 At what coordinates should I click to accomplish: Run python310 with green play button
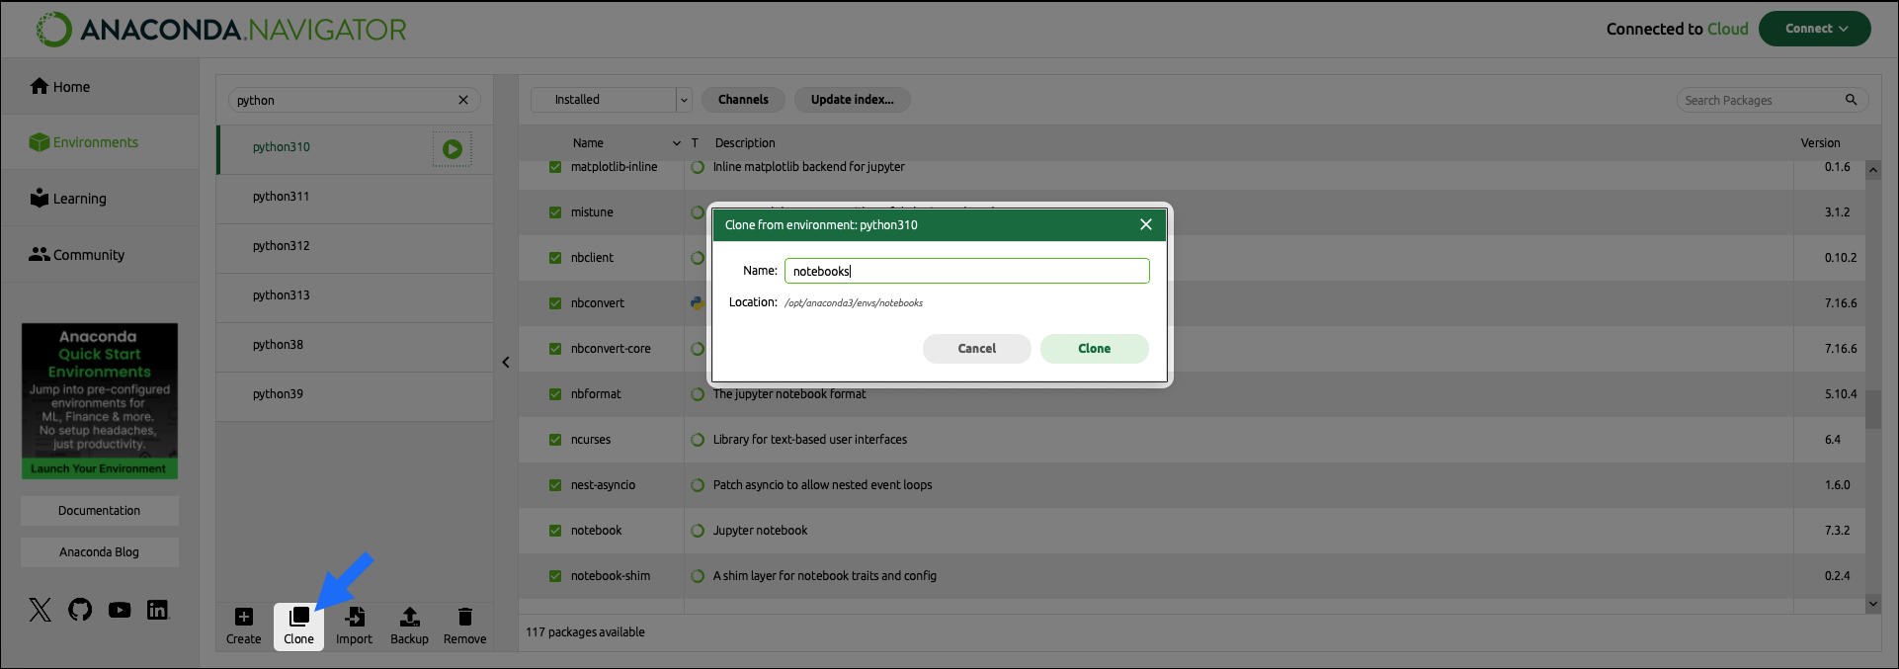point(453,149)
